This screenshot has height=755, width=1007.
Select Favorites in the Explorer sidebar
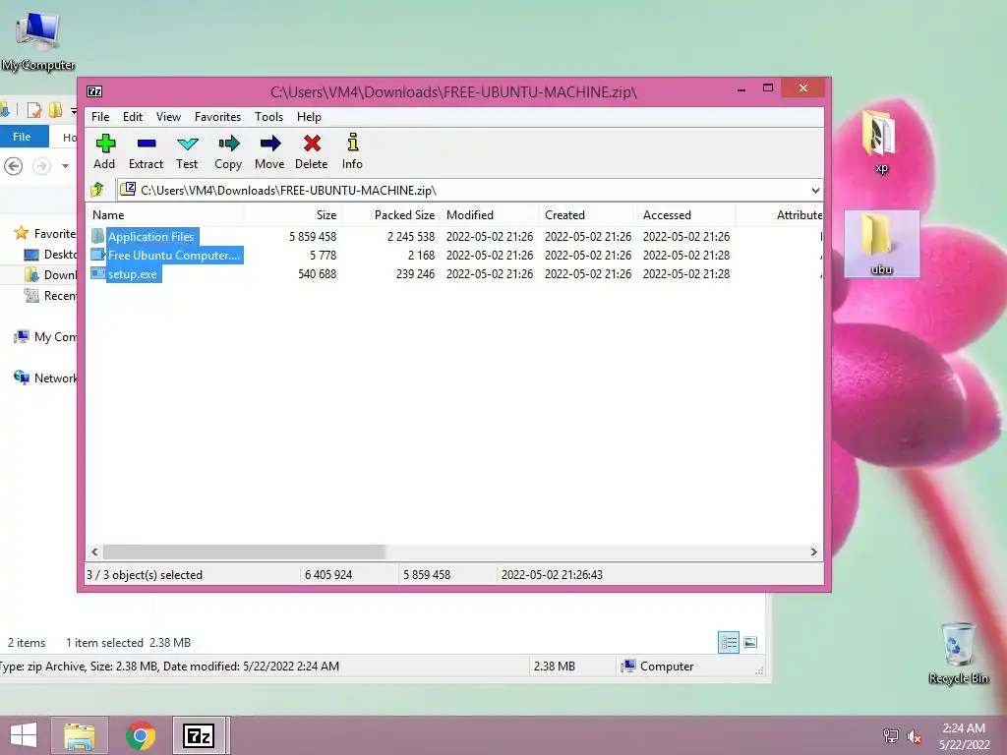(45, 234)
